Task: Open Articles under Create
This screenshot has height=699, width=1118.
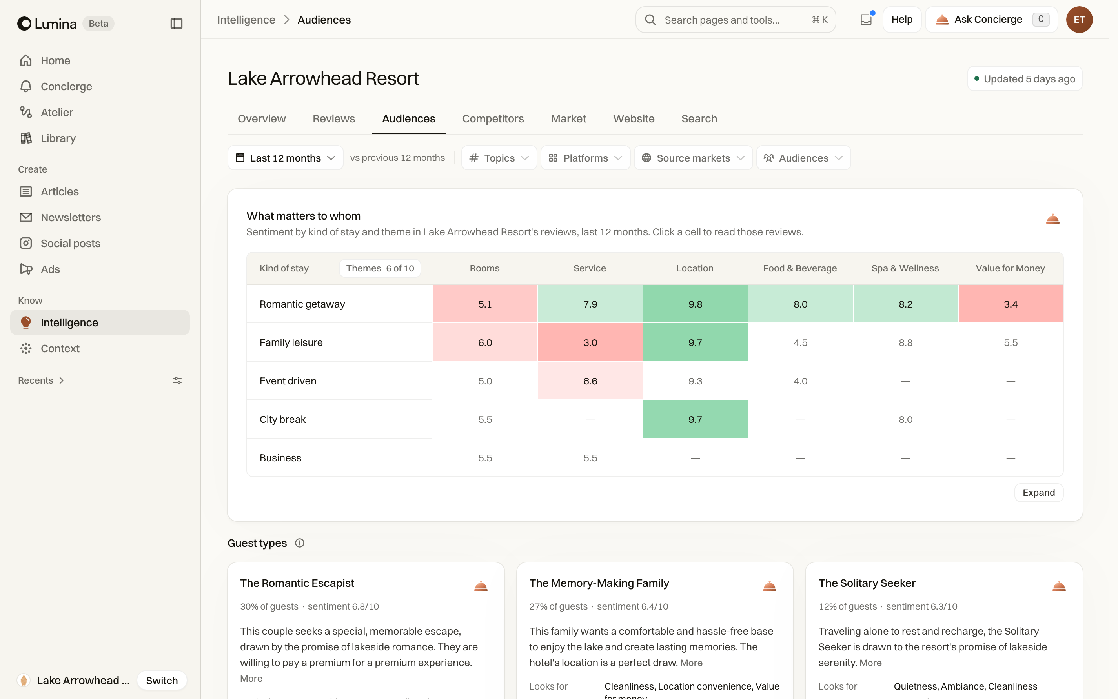Action: pyautogui.click(x=100, y=191)
